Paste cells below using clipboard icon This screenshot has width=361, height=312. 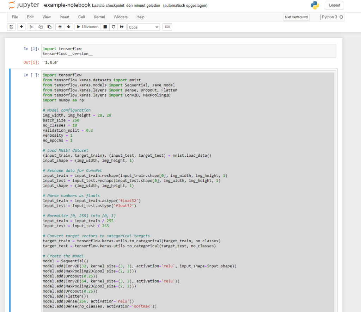click(49, 27)
